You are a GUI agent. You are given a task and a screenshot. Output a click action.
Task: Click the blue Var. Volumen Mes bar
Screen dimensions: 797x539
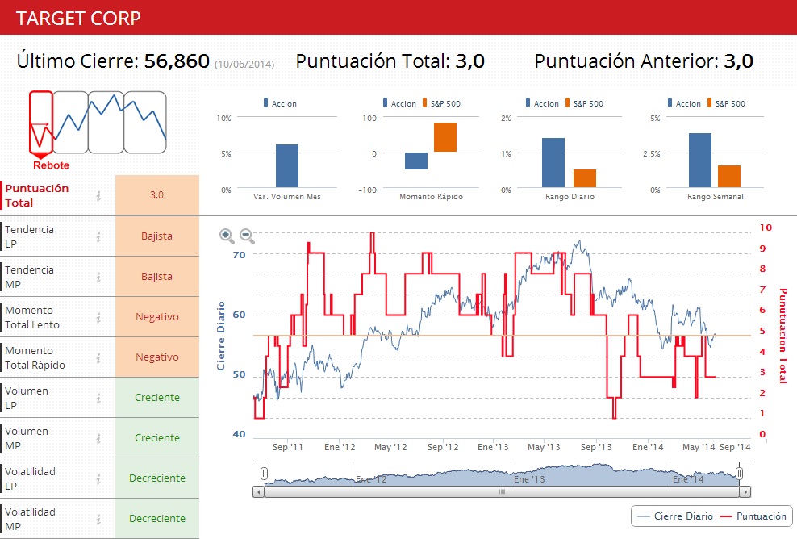click(287, 165)
